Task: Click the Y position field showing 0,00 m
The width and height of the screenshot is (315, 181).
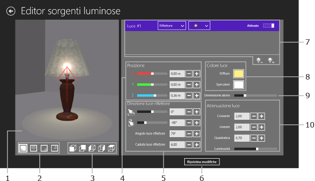Action: click(177, 85)
